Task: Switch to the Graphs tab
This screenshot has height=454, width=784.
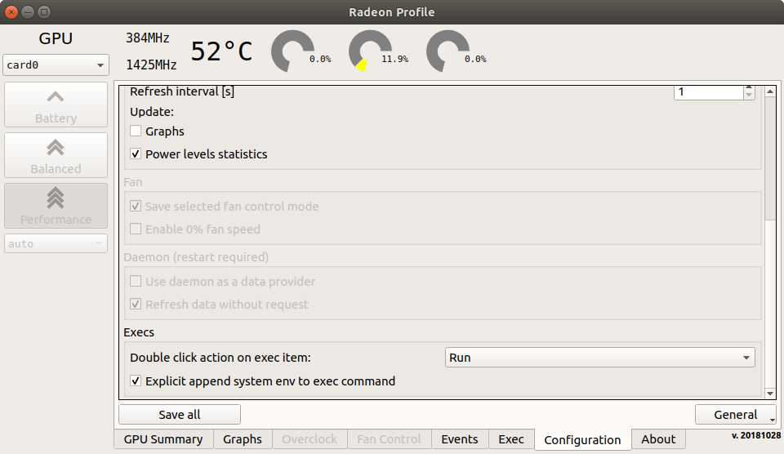Action: click(x=243, y=439)
